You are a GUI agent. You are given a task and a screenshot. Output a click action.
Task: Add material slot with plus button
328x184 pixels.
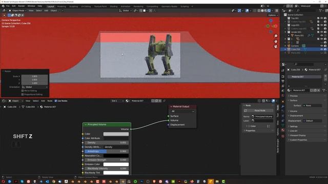point(325,76)
